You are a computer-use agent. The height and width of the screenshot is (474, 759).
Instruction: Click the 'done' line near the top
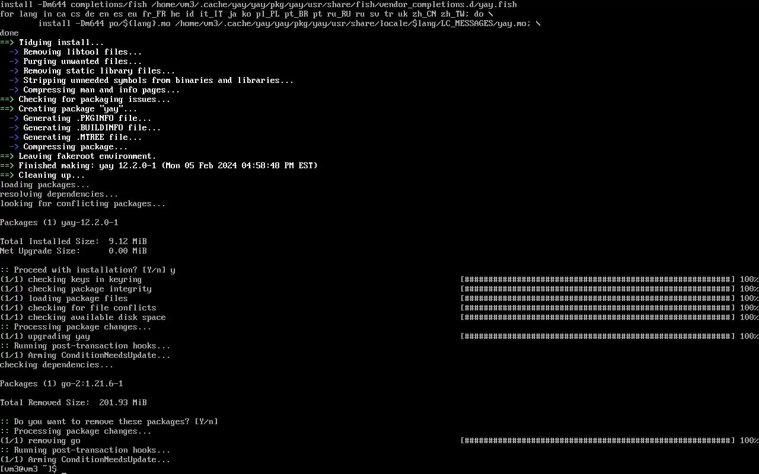[x=9, y=33]
